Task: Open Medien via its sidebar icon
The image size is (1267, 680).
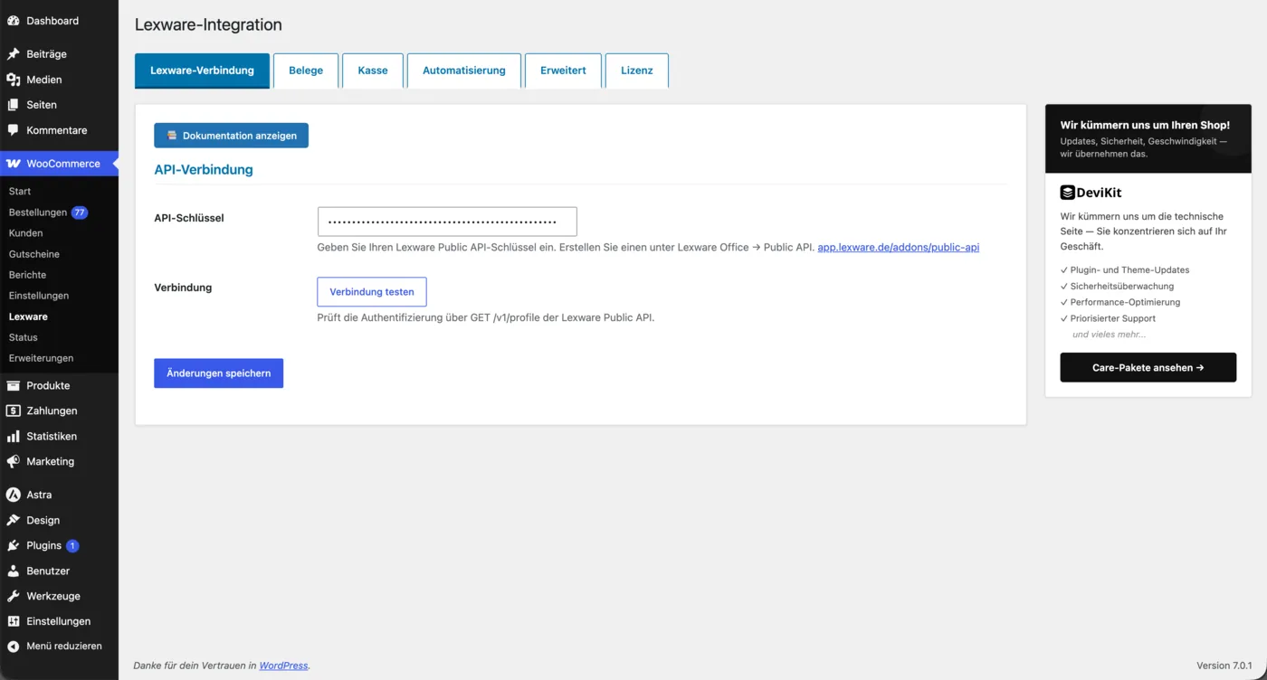Action: coord(13,80)
